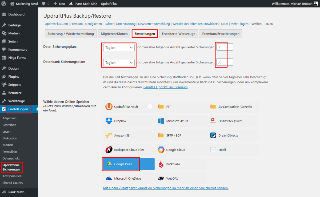
Task: Switch to the Migrieren/Klonen tab
Action: [114, 34]
